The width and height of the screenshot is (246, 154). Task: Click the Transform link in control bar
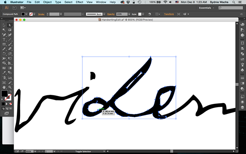(169, 14)
